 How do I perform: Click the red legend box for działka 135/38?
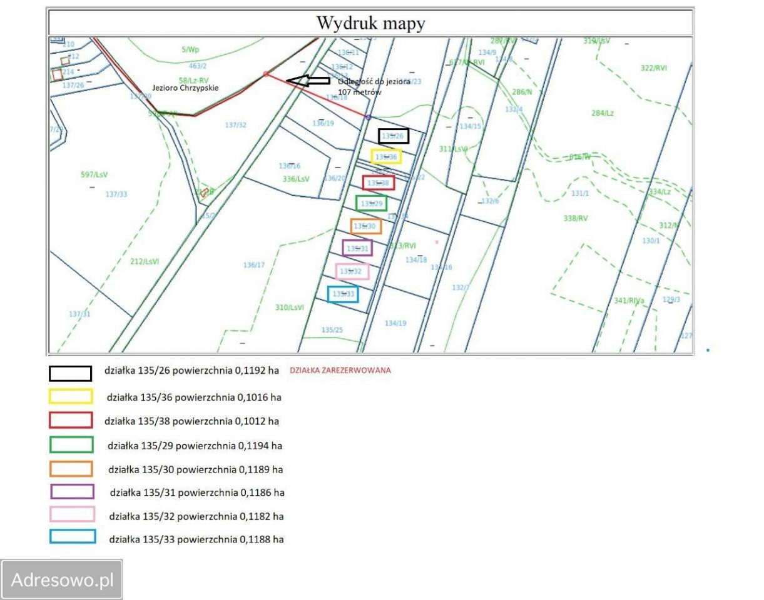tap(71, 420)
